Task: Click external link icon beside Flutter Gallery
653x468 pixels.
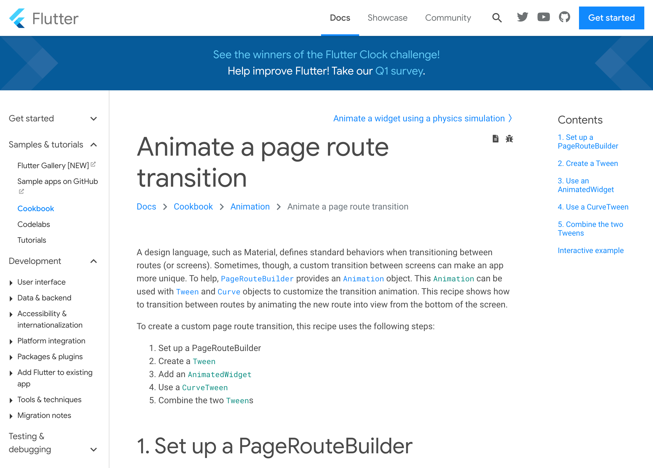Action: point(93,164)
